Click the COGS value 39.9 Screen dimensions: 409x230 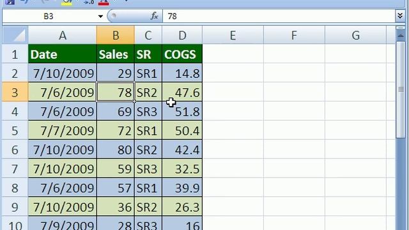(182, 187)
